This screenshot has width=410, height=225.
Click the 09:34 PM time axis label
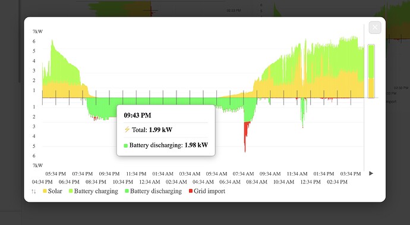(x=109, y=174)
